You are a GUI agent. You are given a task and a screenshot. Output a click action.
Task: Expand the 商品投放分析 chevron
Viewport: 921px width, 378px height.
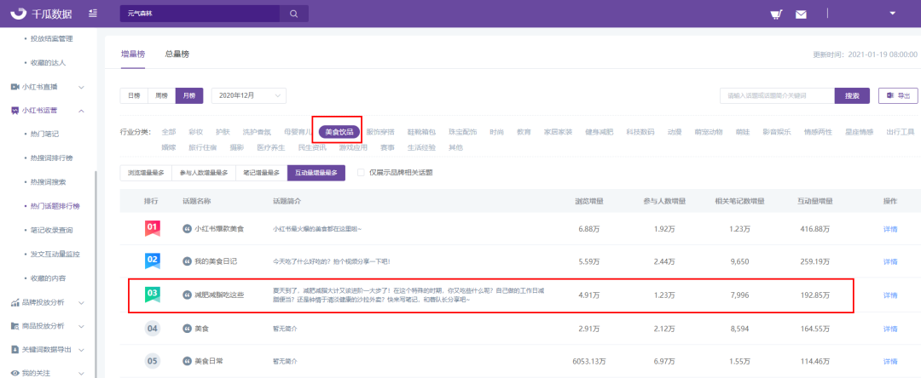(82, 326)
